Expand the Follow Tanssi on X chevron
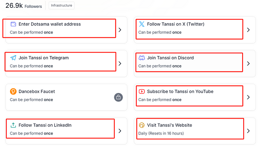This screenshot has height=149, width=260. click(248, 30)
